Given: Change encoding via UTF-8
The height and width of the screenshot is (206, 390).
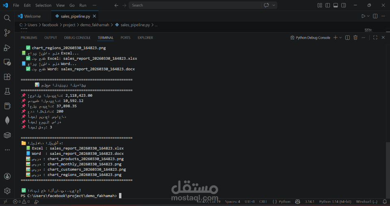Looking at the screenshot, I should (249, 202).
